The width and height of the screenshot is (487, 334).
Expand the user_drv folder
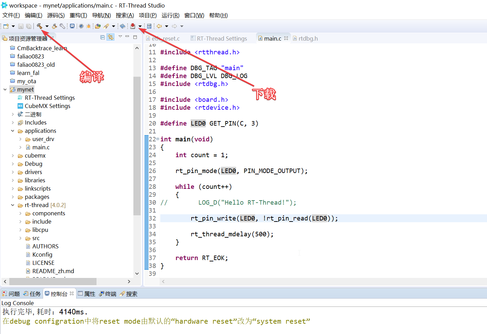[x=21, y=139]
